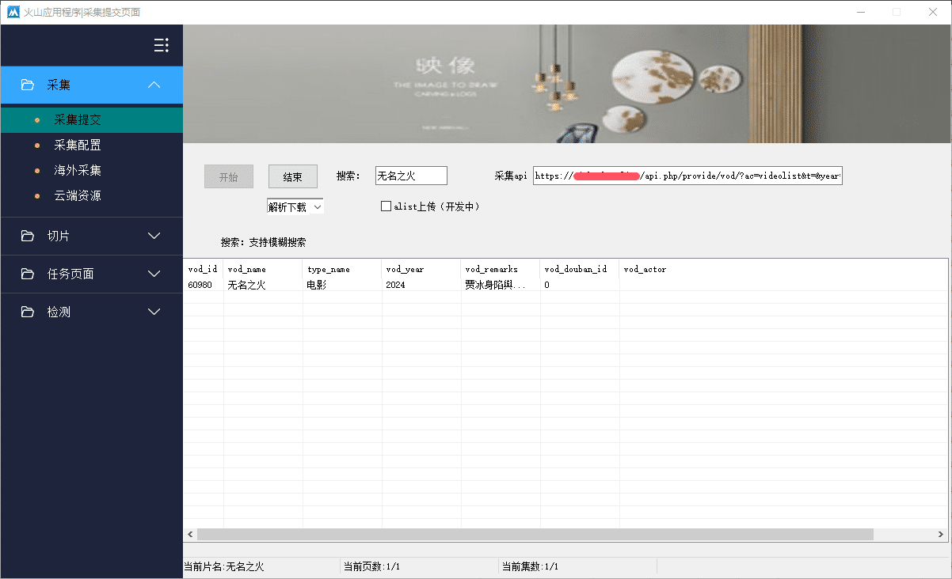Click the 采集api URL input field

point(687,176)
